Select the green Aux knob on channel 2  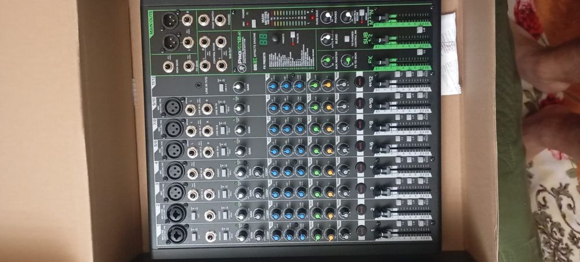(x=317, y=213)
